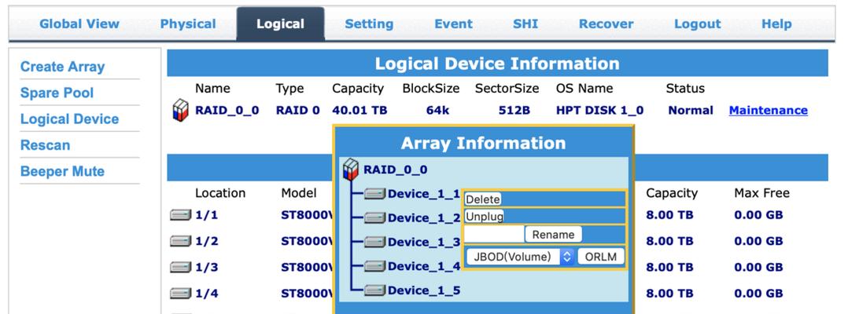The image size is (848, 314).
Task: Click the RAID_0_0 array icon in Logical Device Information
Action: pyautogui.click(x=181, y=110)
